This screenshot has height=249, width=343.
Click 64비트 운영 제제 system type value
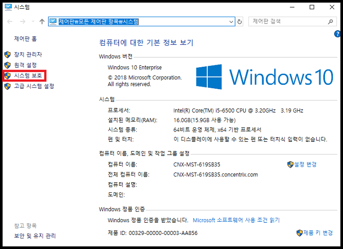[217, 130]
